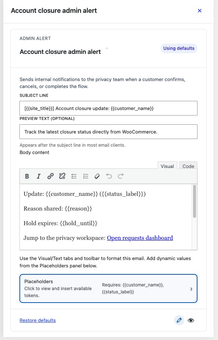Click the pencil edit icon

[179, 320]
